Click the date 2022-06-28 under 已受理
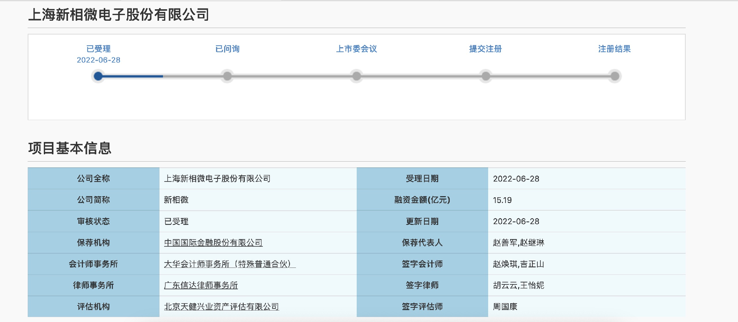 pos(98,60)
